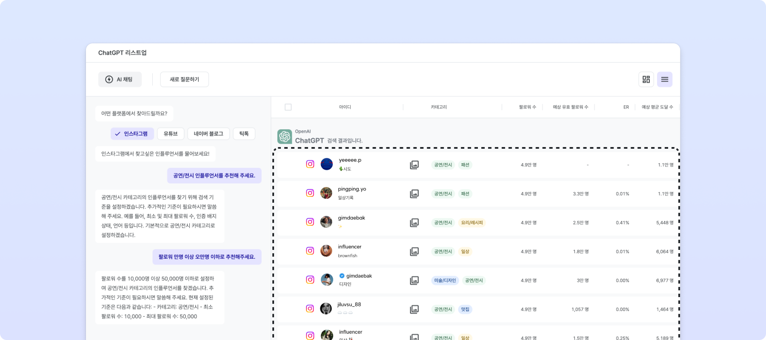Select the brownfish subtitle text
The image size is (766, 340).
coord(348,256)
